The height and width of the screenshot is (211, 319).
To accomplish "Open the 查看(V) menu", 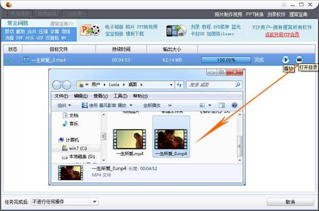I will click(x=100, y=96).
